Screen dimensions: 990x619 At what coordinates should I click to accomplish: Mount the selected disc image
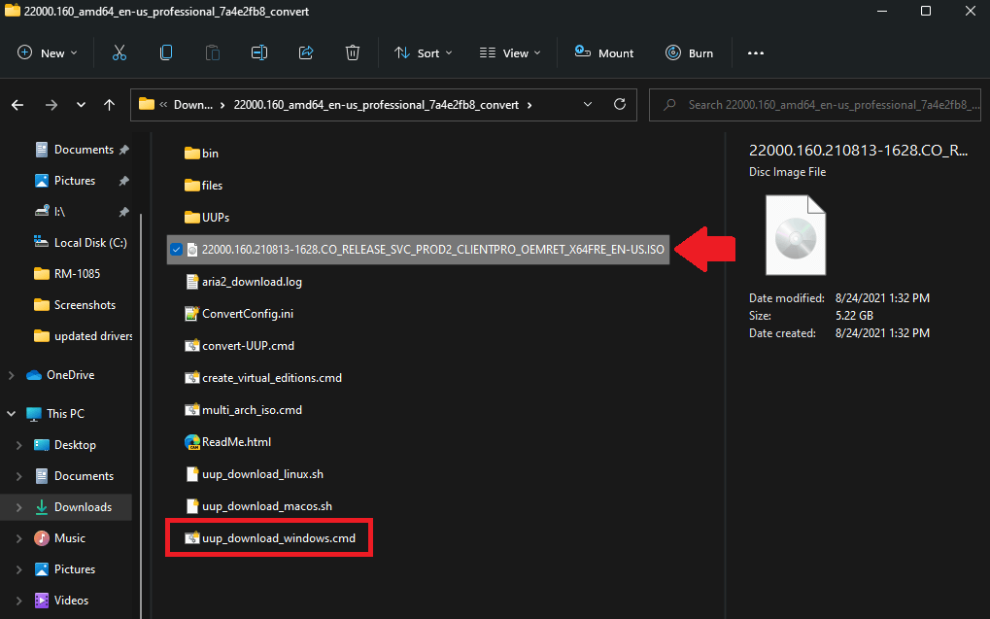[x=604, y=53]
